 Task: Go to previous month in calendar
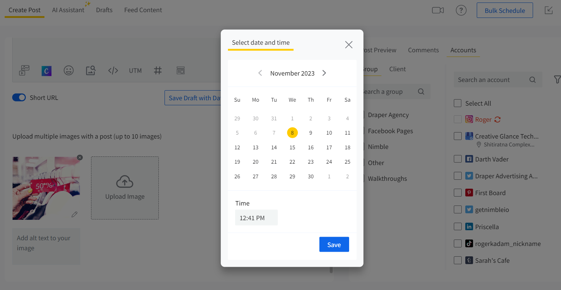pos(260,73)
